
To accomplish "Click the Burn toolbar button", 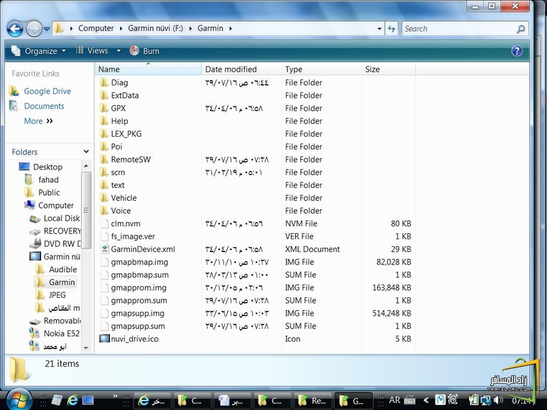I will (144, 51).
